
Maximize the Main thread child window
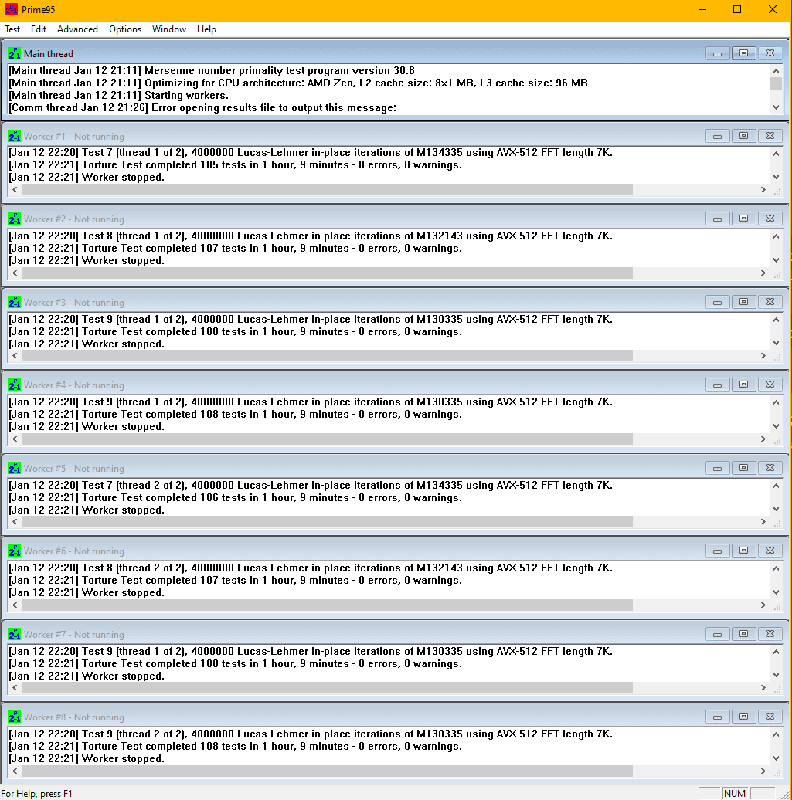pyautogui.click(x=743, y=53)
